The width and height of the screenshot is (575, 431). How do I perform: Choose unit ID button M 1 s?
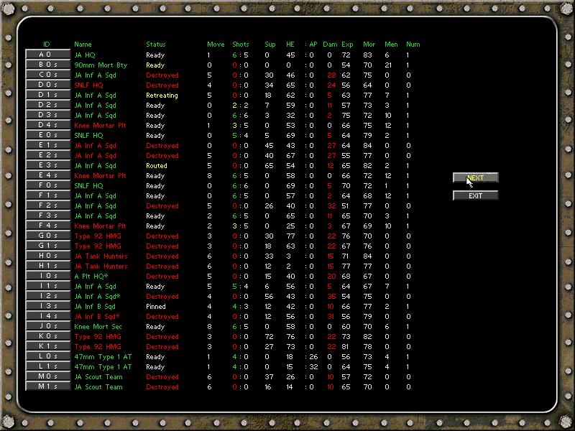tap(48, 386)
